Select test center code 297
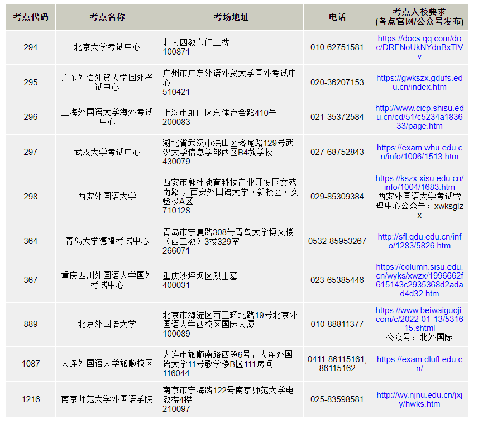This screenshot has height=424, width=483. 31,152
